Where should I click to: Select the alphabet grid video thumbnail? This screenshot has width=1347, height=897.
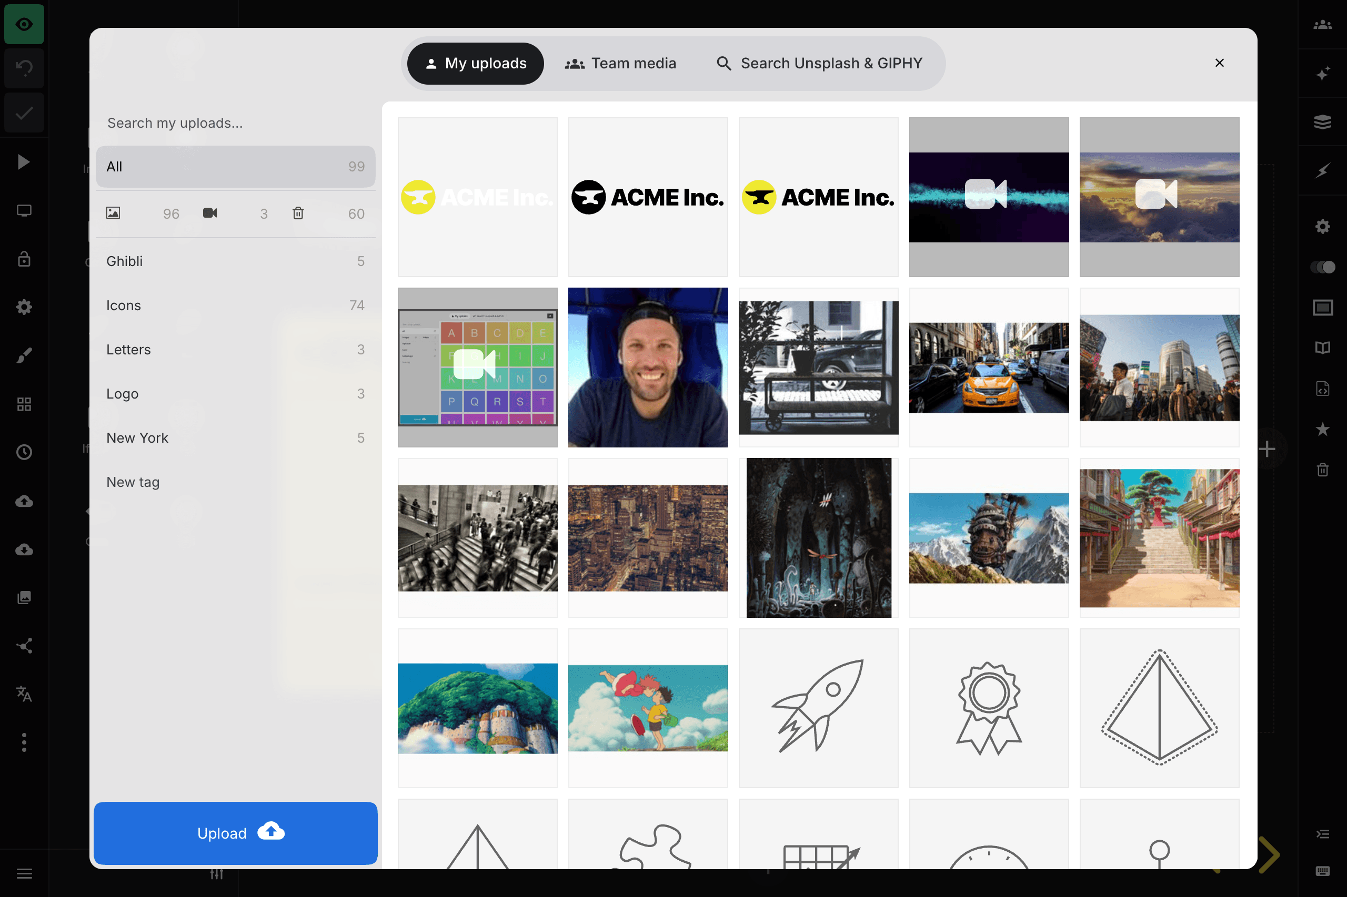click(477, 368)
